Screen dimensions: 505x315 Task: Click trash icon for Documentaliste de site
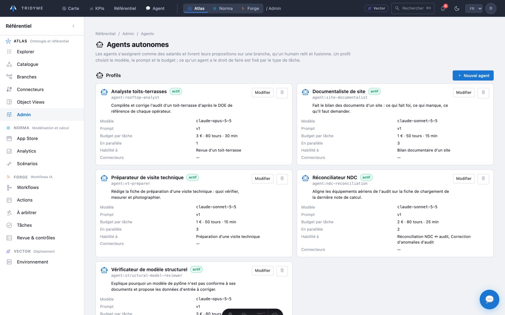tap(483, 93)
